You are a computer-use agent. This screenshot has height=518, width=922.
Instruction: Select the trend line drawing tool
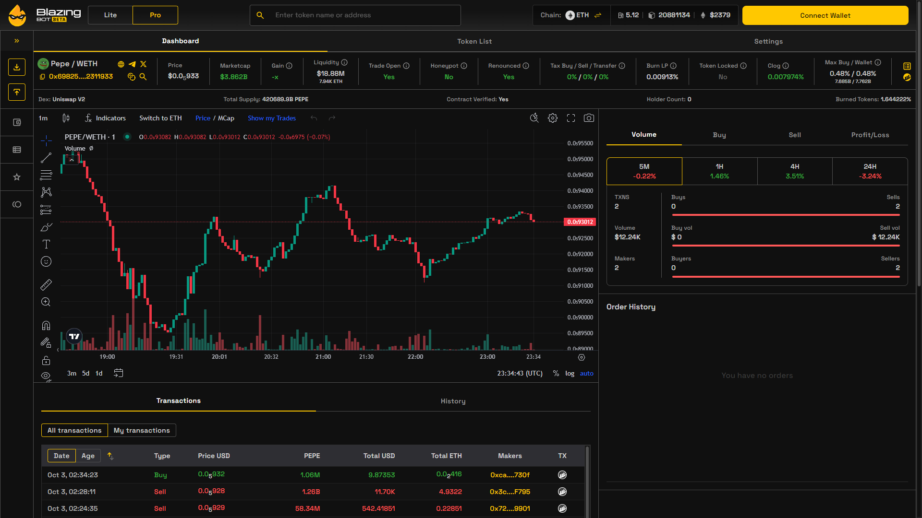click(46, 158)
